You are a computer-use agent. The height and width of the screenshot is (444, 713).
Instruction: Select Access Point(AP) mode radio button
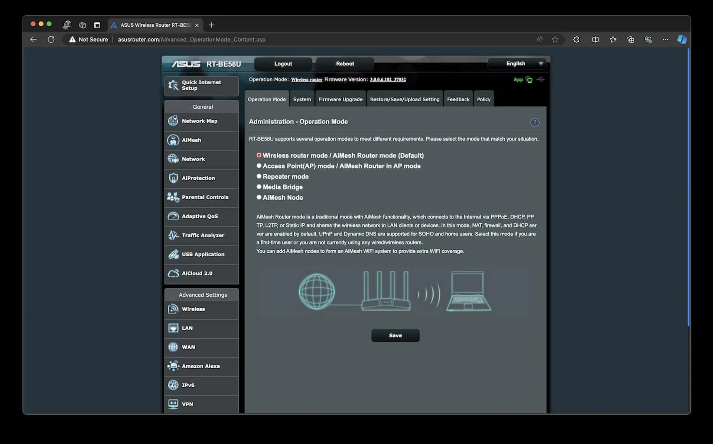(259, 166)
